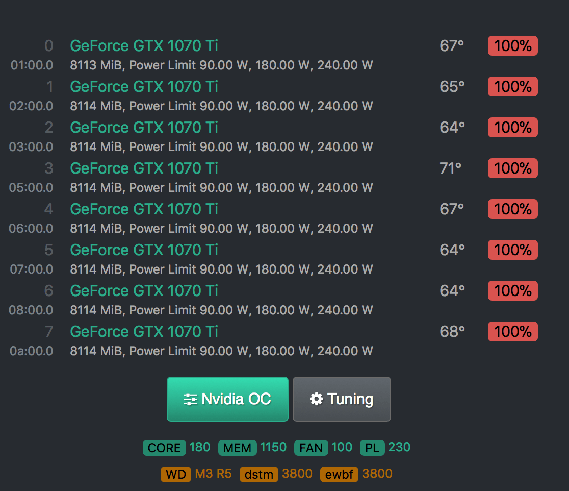Click the 100% fan indicator for GPU 0

coord(512,46)
